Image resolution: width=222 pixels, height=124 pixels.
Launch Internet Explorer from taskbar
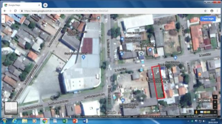[14, 121]
